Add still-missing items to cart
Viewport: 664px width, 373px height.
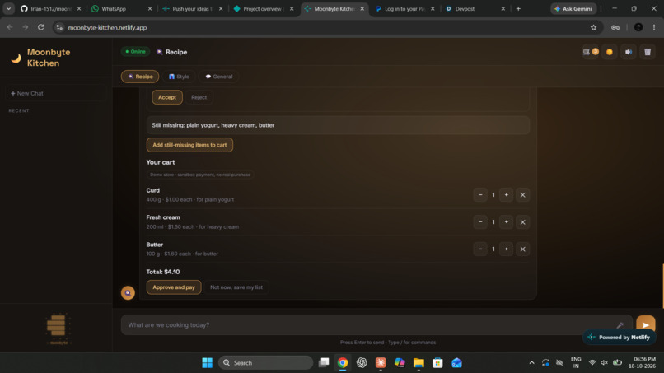(189, 145)
